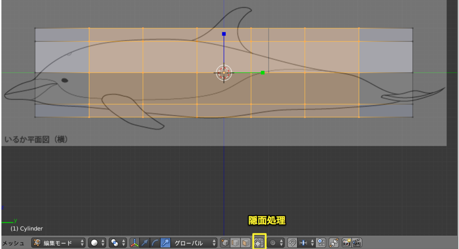
Task: Open the proportional editing dropdown
Action: [x=276, y=243]
